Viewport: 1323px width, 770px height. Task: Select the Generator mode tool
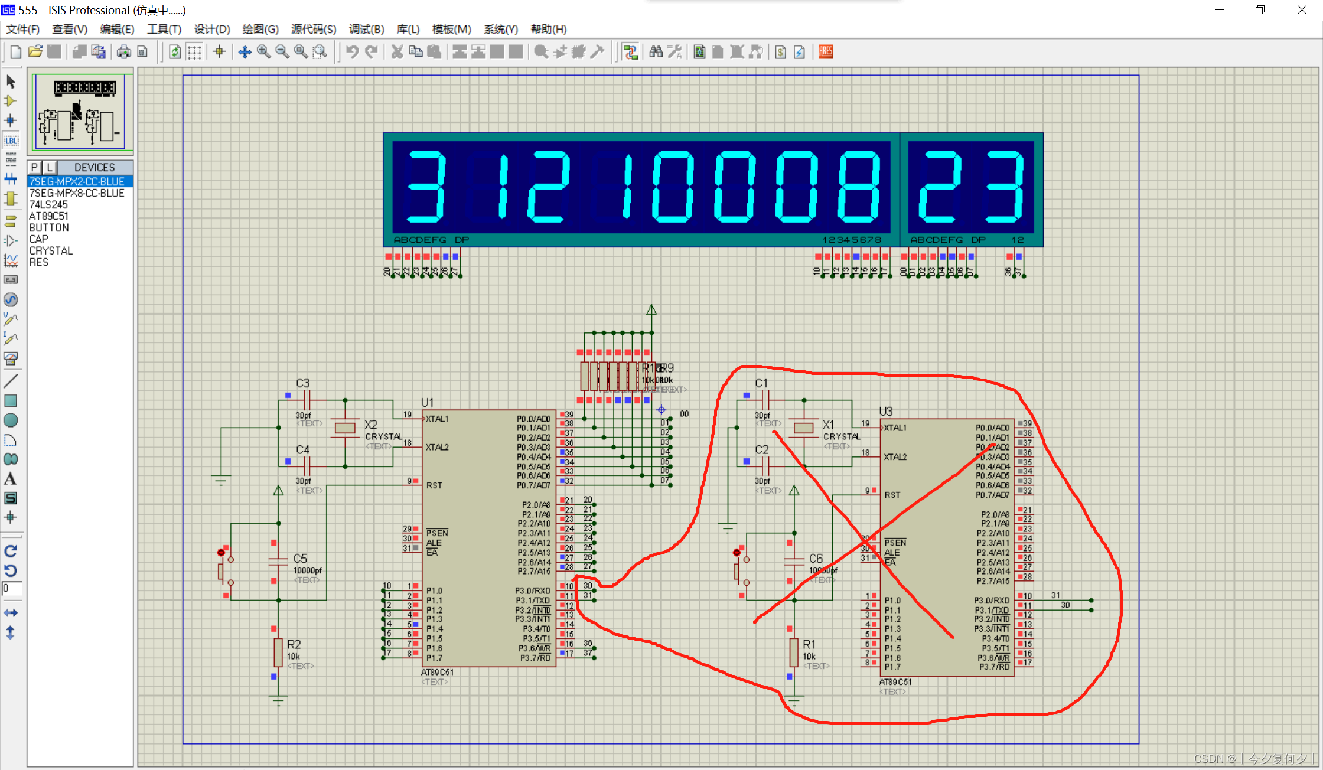(11, 299)
